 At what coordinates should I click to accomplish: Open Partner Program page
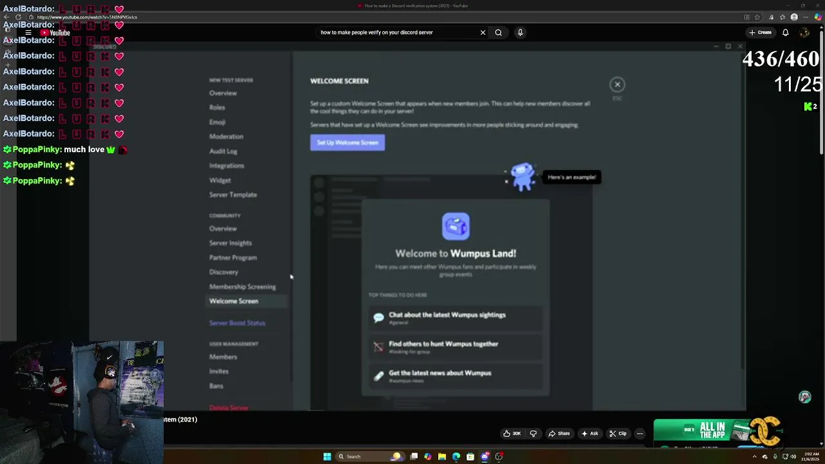click(233, 258)
